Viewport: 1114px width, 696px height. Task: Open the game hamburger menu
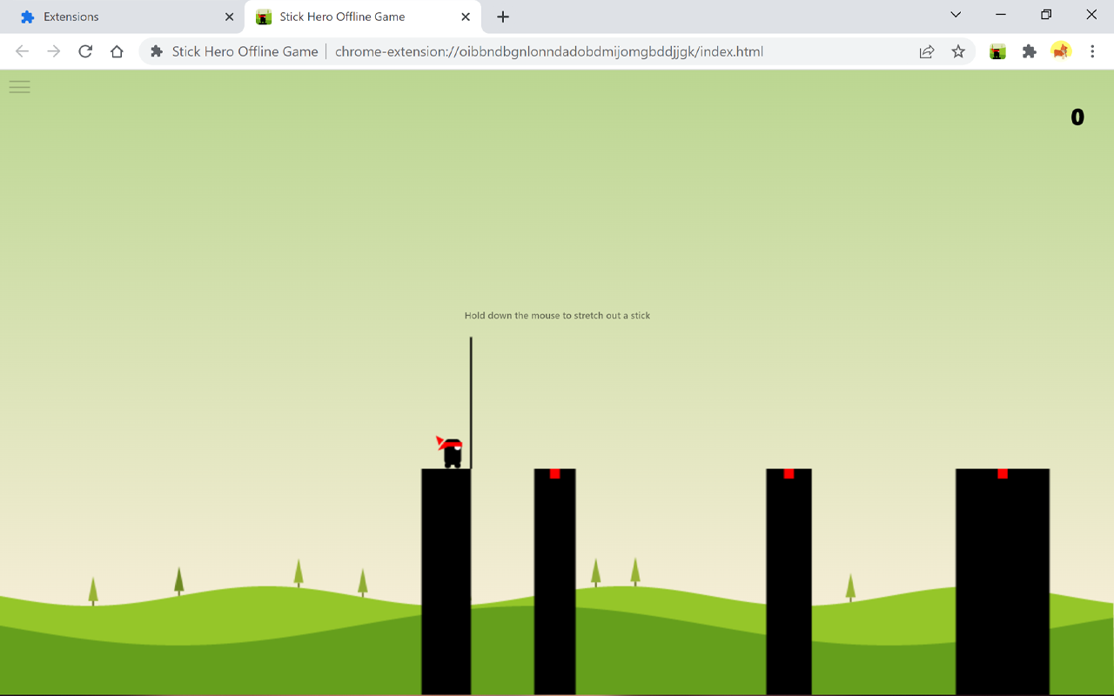point(19,86)
